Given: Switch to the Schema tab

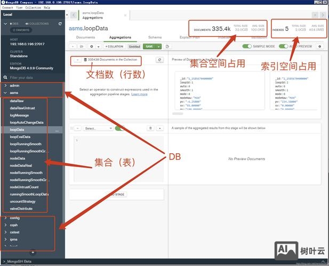Looking at the screenshot, I should pyautogui.click(x=155, y=37).
